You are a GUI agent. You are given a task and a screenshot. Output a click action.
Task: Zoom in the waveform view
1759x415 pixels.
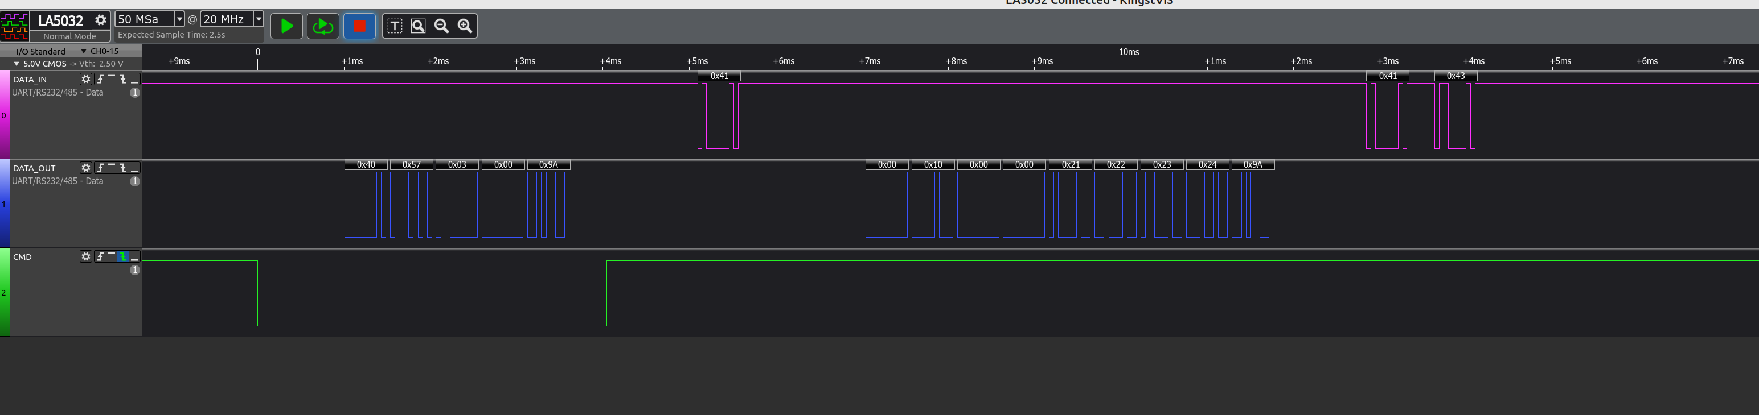pos(465,27)
